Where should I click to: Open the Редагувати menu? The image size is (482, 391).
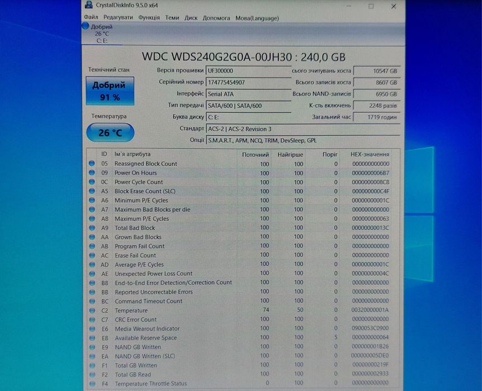[118, 17]
